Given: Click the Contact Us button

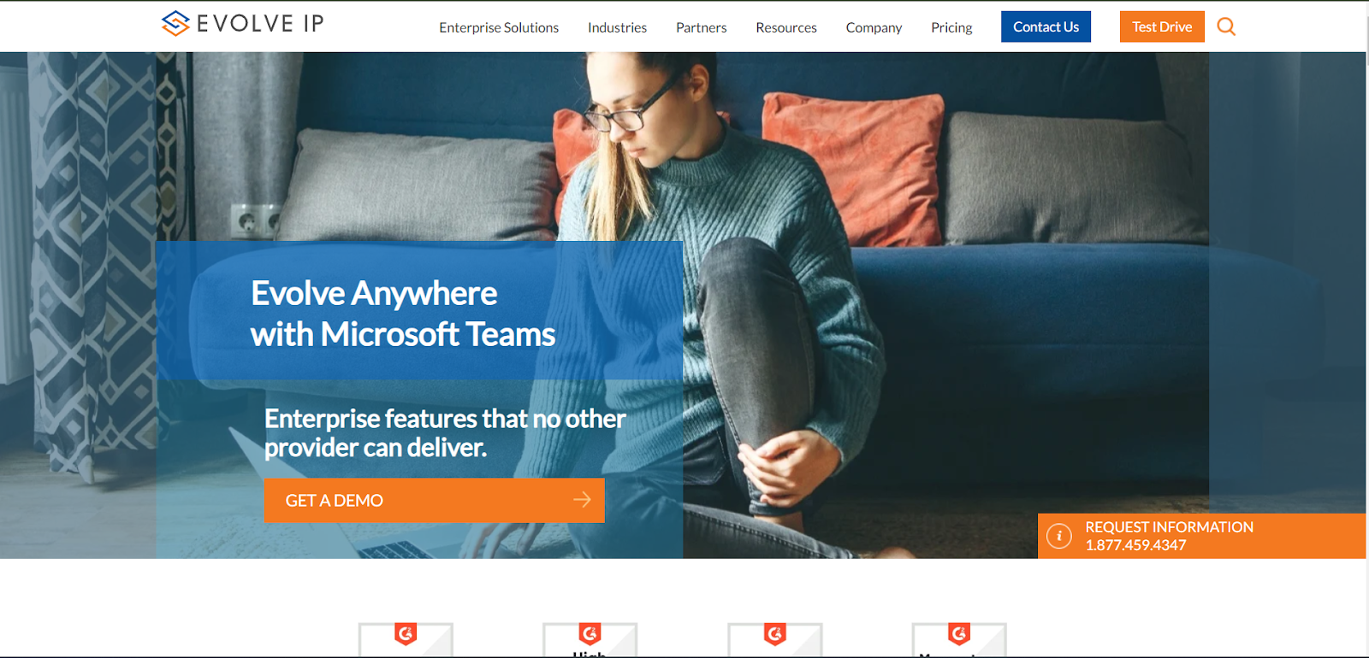Looking at the screenshot, I should [1046, 26].
